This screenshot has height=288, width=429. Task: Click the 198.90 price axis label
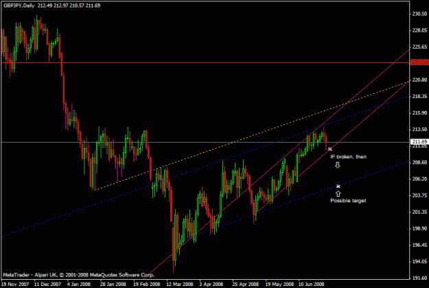click(419, 228)
